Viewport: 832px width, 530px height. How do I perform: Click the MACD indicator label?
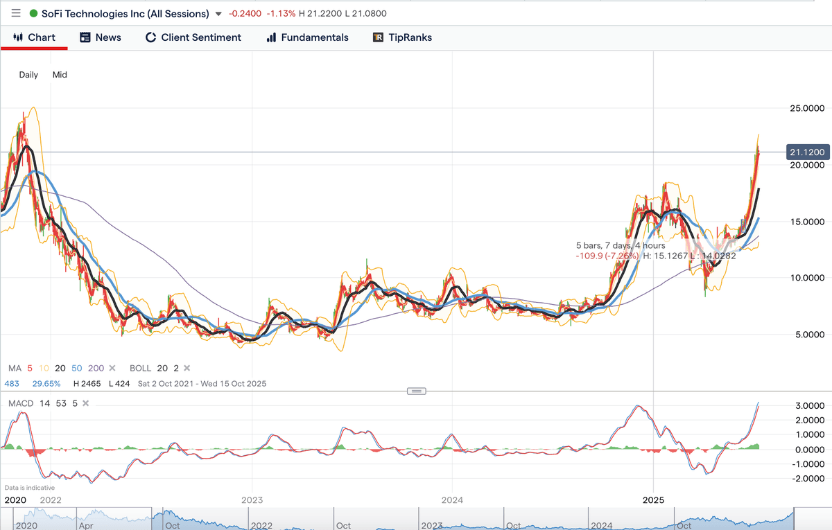point(20,403)
